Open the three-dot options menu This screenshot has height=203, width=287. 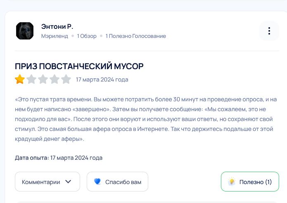click(269, 31)
